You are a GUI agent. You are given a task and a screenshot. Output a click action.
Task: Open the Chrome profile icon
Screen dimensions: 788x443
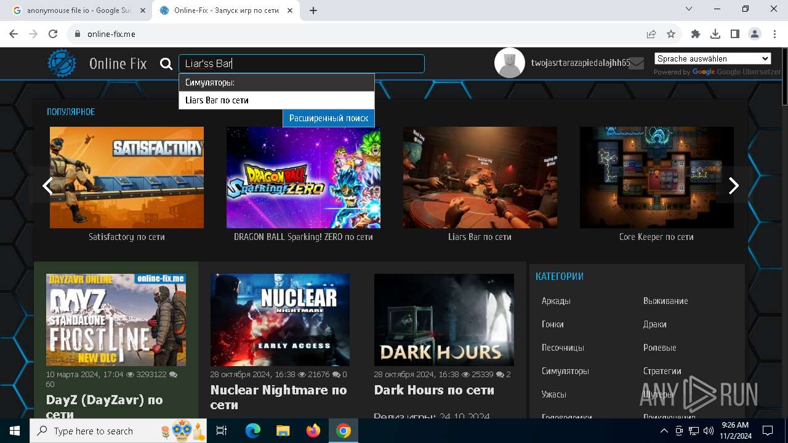click(755, 34)
